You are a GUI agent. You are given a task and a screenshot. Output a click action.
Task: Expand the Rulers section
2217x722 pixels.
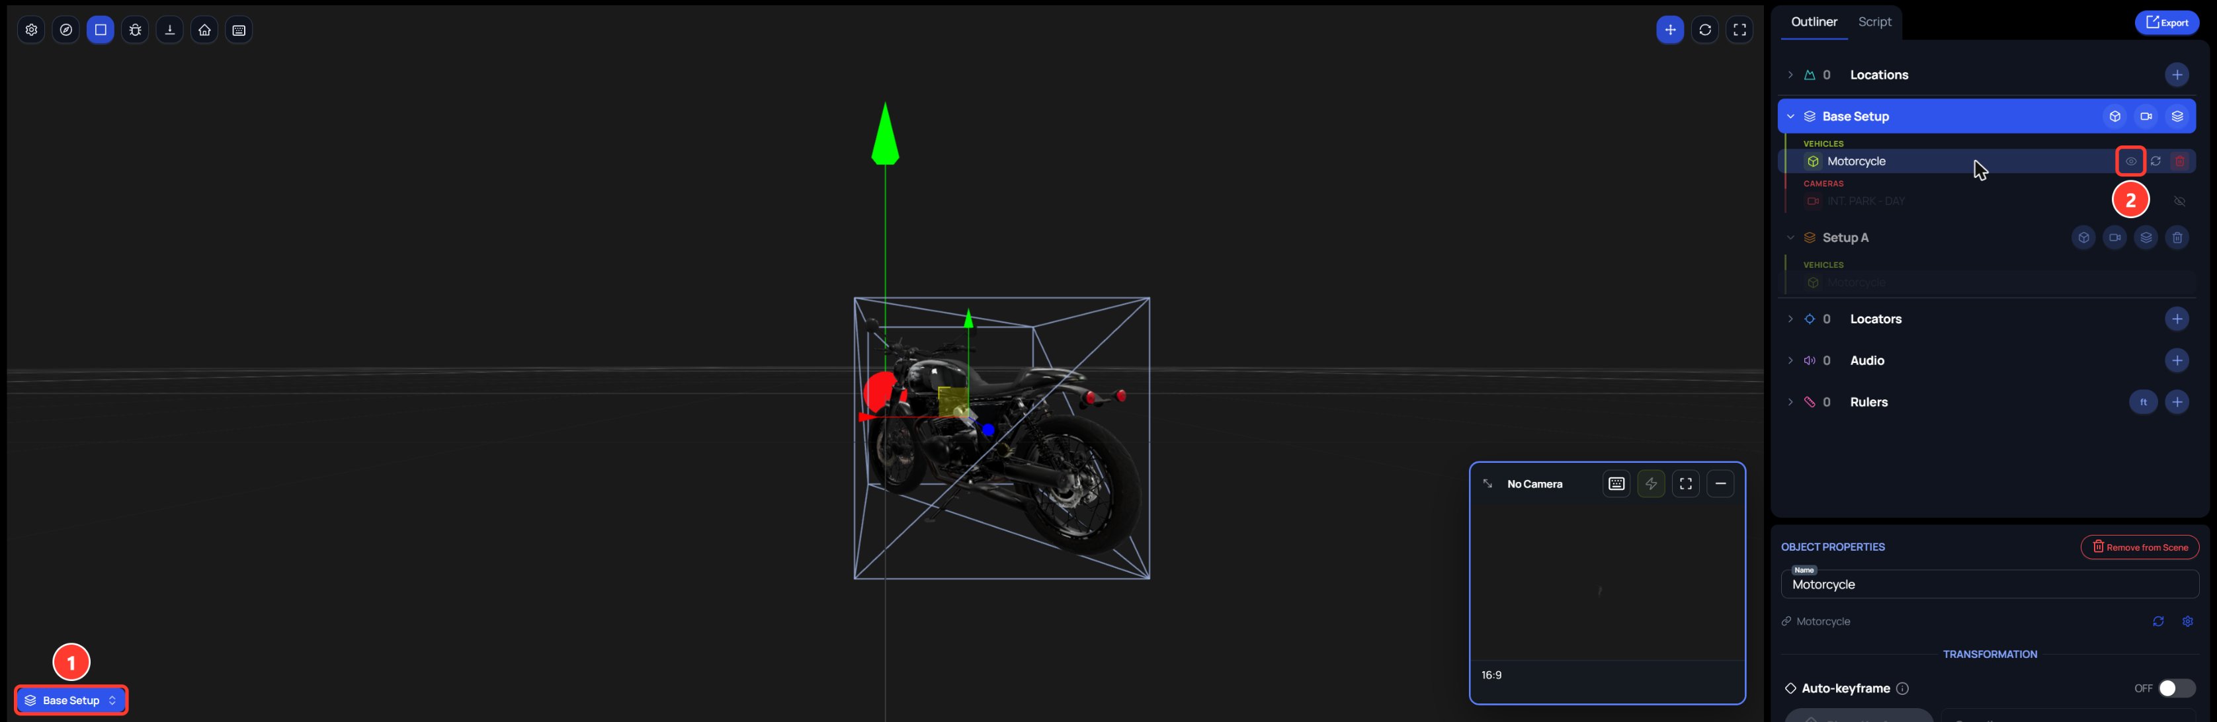point(1790,402)
